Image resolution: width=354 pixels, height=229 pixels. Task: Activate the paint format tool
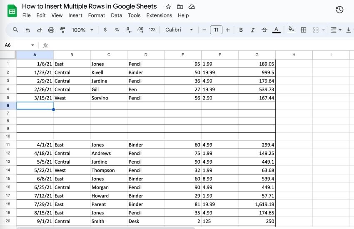click(x=62, y=30)
